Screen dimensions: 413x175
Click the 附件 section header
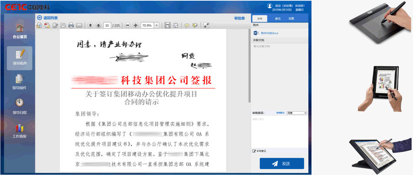click(x=280, y=25)
